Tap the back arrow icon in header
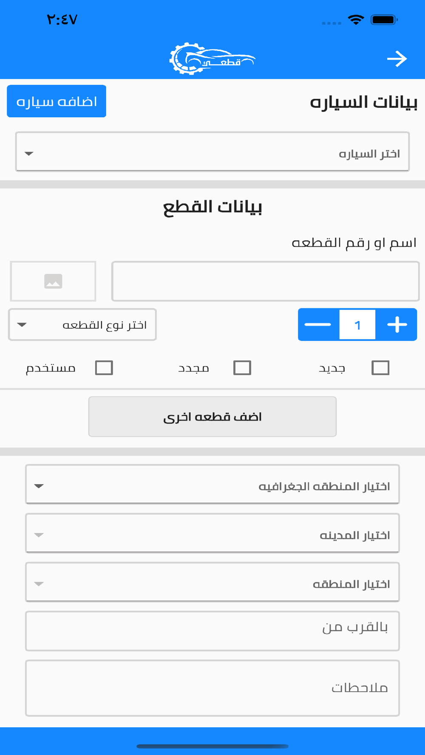Viewport: 425px width, 755px height. pyautogui.click(x=397, y=59)
